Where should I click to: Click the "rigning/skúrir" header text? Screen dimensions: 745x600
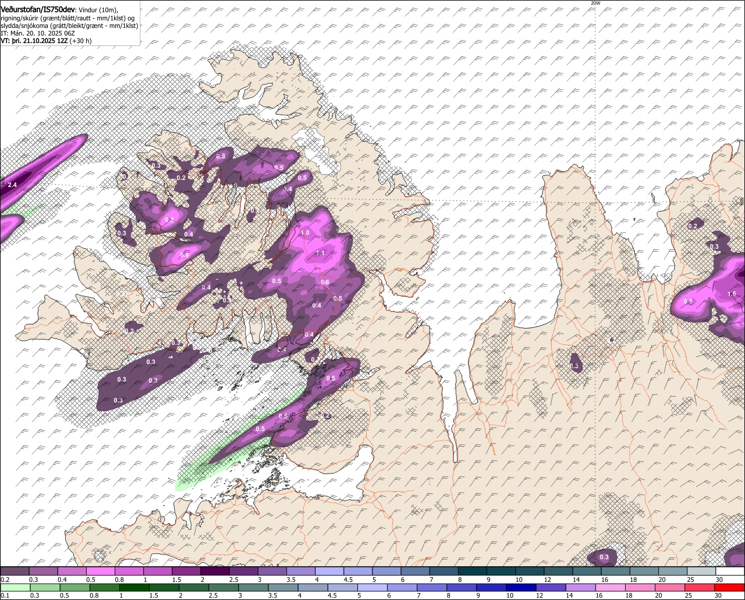(x=21, y=18)
